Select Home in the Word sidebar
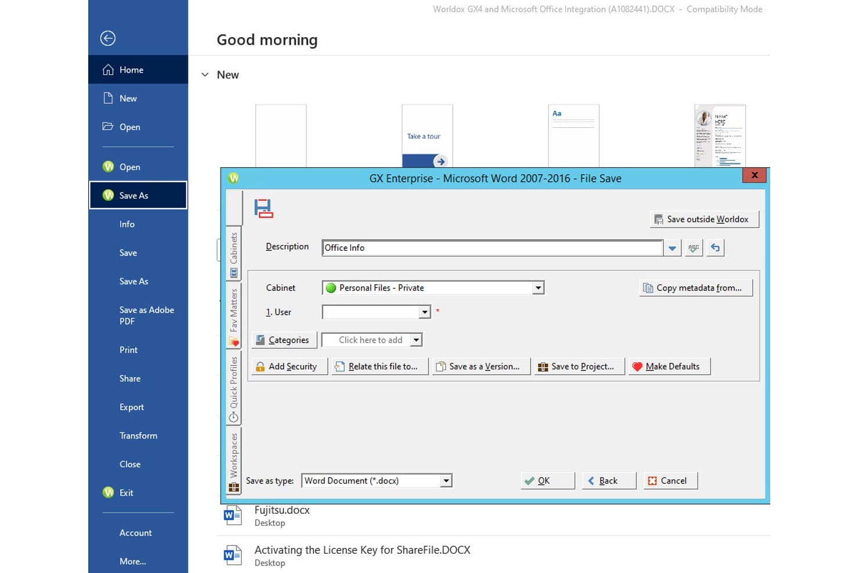859x573 pixels. coord(138,70)
